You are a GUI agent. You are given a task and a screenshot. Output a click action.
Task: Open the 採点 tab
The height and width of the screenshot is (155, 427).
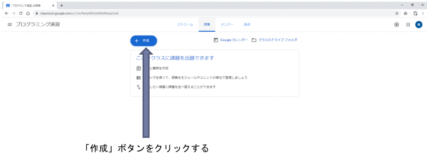pos(247,25)
